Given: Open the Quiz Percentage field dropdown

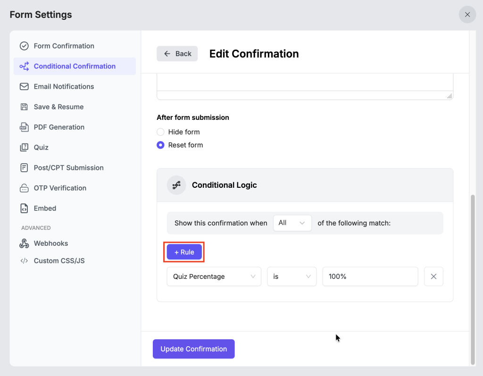Looking at the screenshot, I should click(x=214, y=276).
